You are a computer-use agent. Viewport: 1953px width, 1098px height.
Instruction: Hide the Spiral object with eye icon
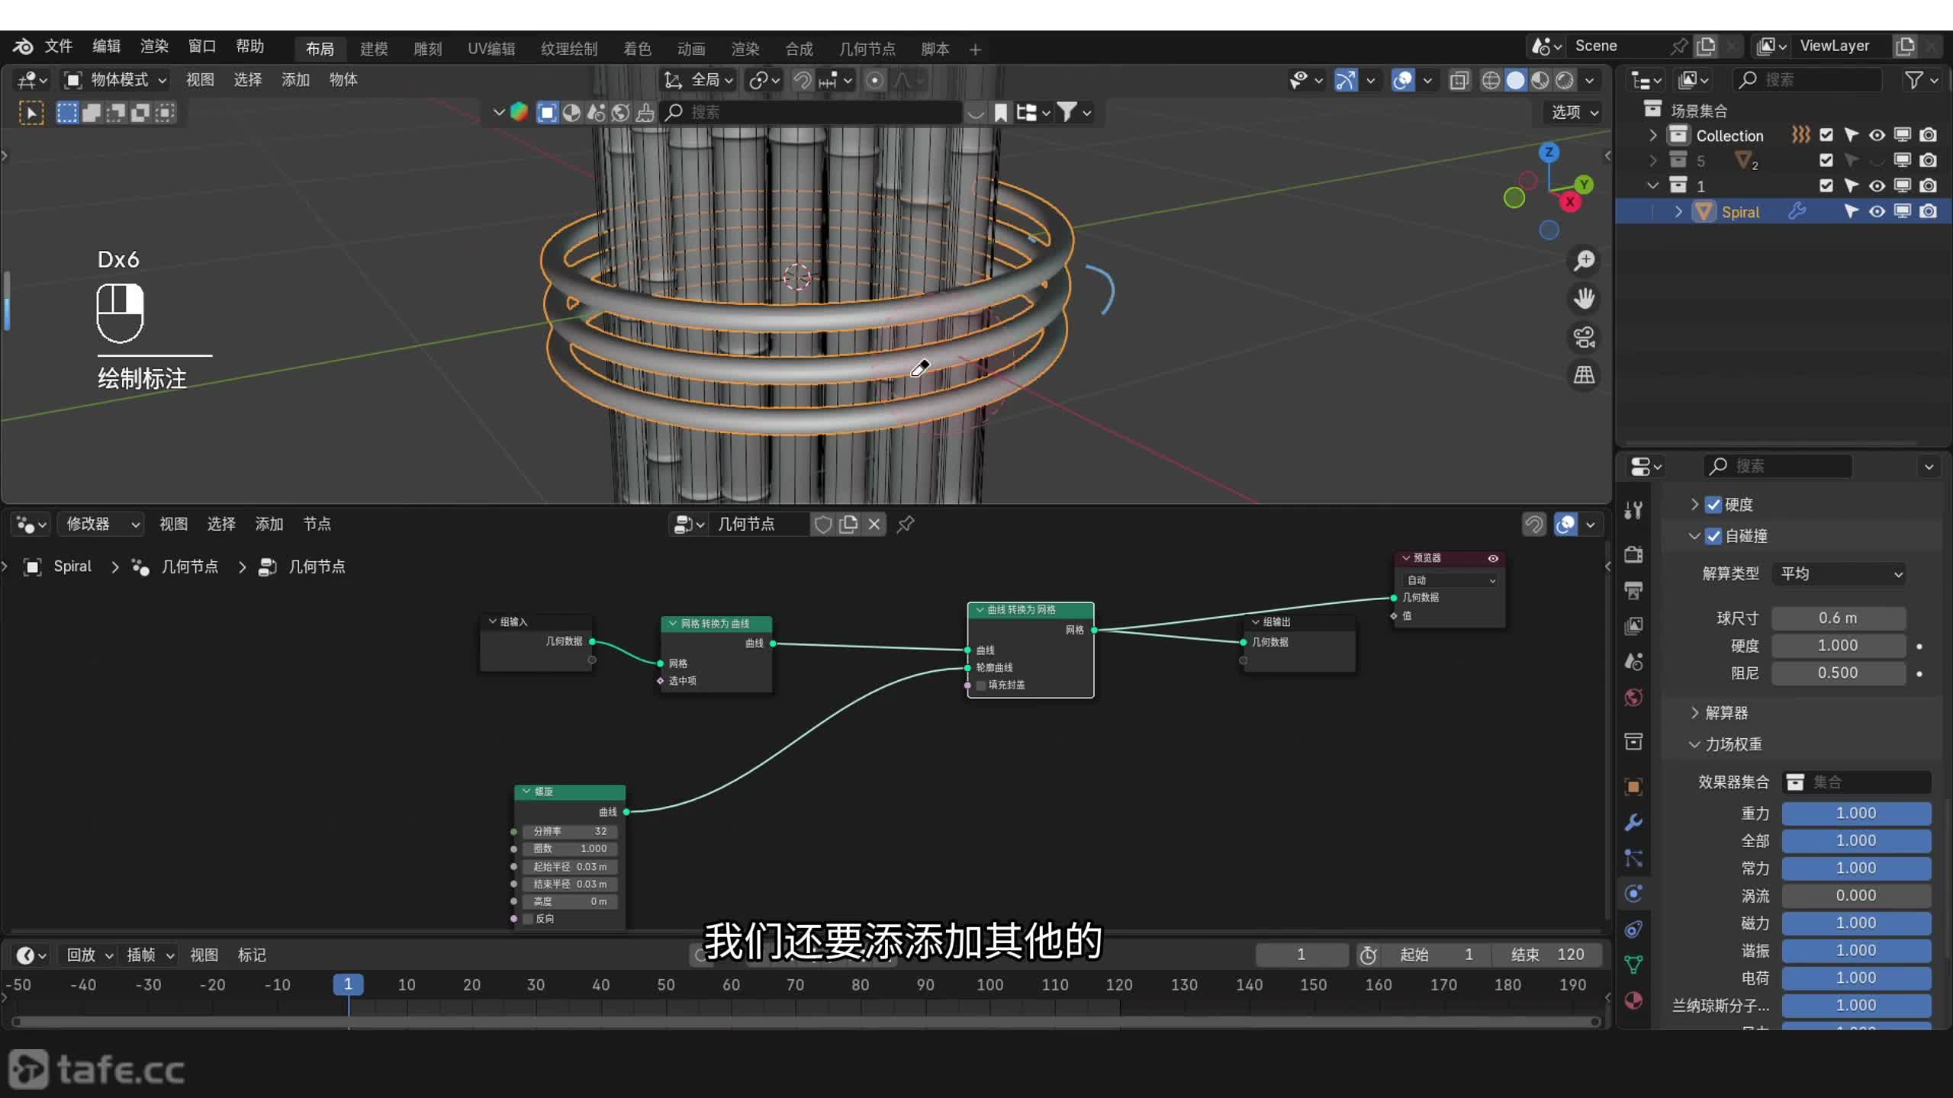click(1877, 211)
